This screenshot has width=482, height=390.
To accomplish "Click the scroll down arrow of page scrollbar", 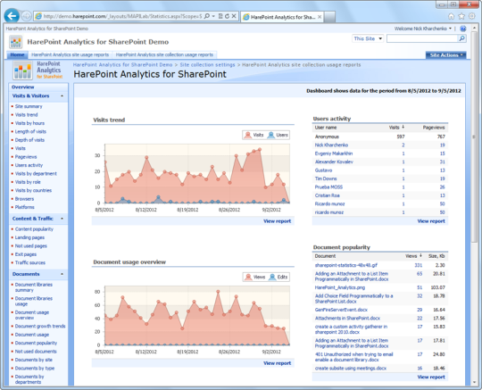I will tap(474, 383).
